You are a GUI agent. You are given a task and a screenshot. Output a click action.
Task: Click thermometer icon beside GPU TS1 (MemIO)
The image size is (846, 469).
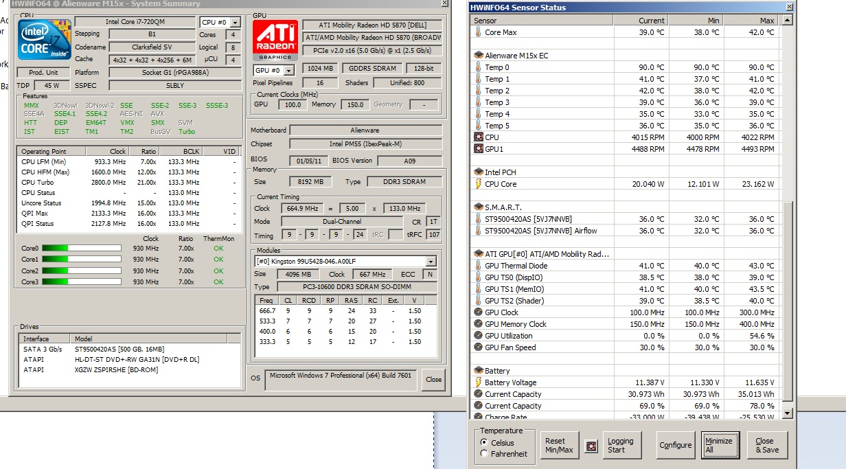479,289
